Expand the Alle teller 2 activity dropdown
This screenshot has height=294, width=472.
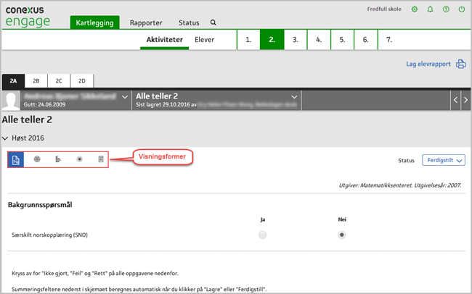click(294, 96)
